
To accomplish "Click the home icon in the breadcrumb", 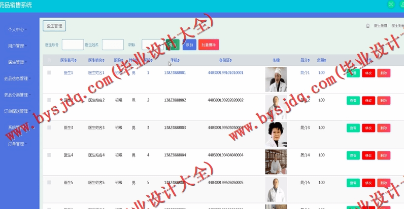I will [367, 26].
